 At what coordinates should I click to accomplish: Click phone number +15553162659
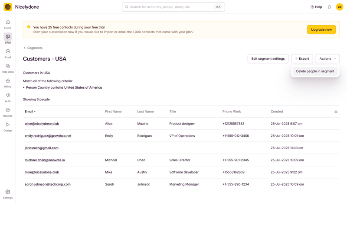(233, 172)
